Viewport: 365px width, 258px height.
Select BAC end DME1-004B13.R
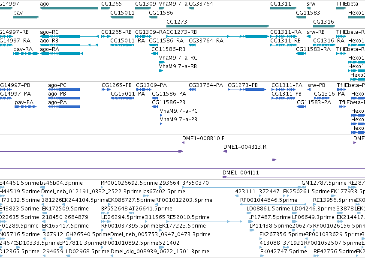click(245, 147)
